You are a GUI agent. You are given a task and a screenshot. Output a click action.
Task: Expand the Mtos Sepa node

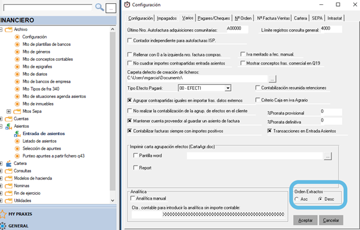tap(9, 112)
